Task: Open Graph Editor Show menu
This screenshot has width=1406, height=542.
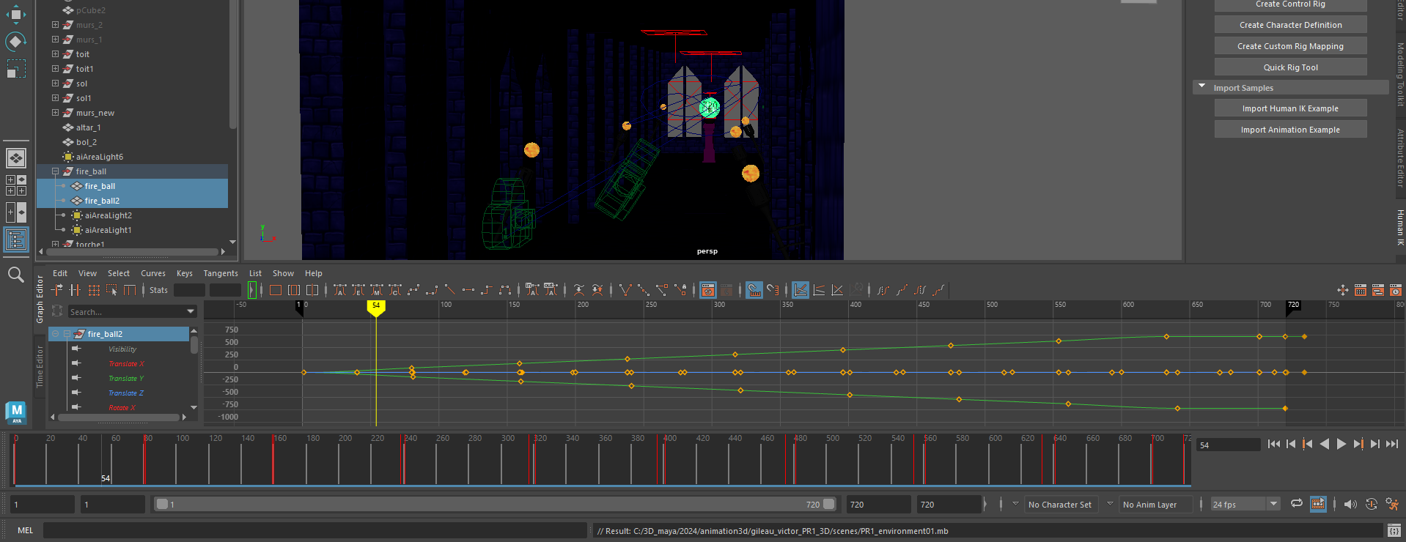Action: [283, 273]
